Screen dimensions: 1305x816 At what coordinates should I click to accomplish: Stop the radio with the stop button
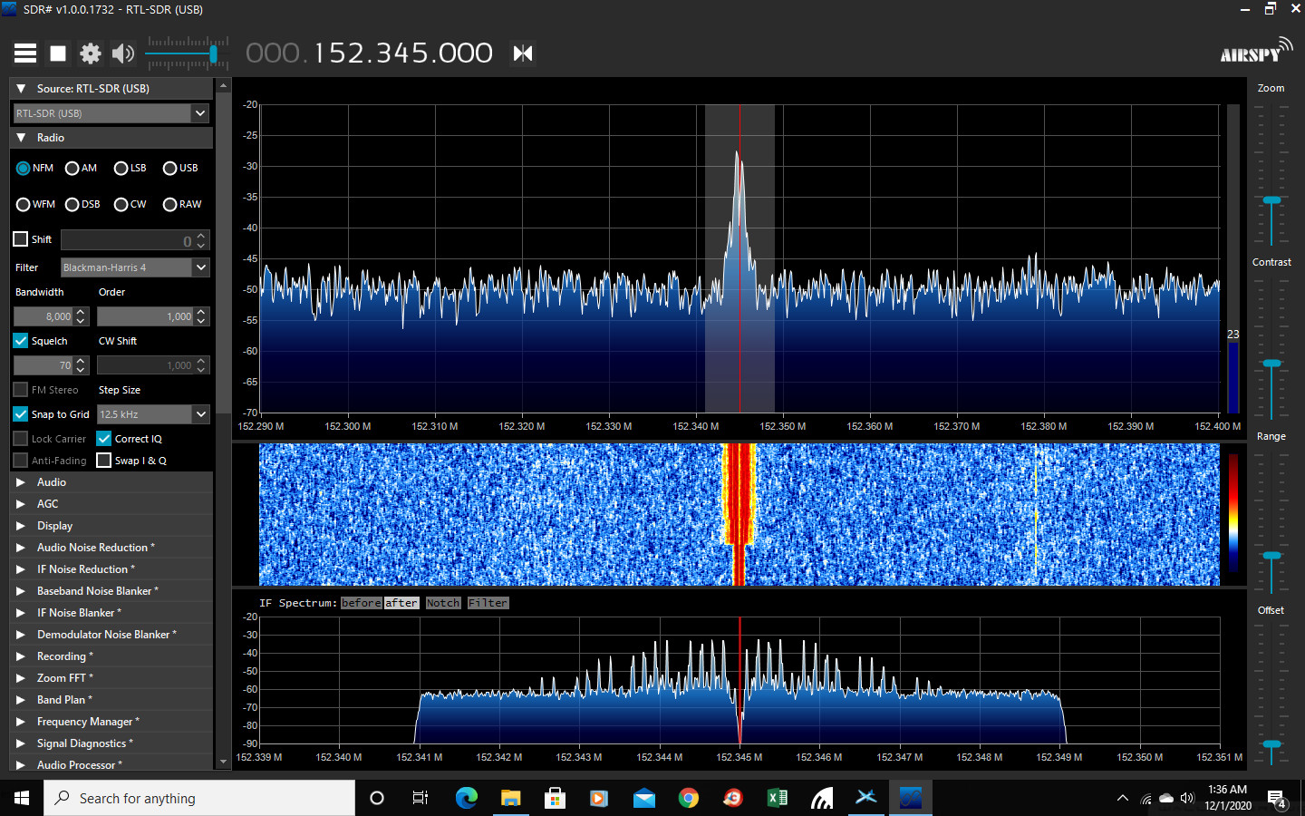coord(58,53)
